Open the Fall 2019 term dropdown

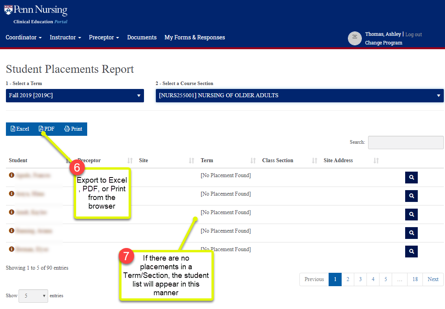point(75,96)
